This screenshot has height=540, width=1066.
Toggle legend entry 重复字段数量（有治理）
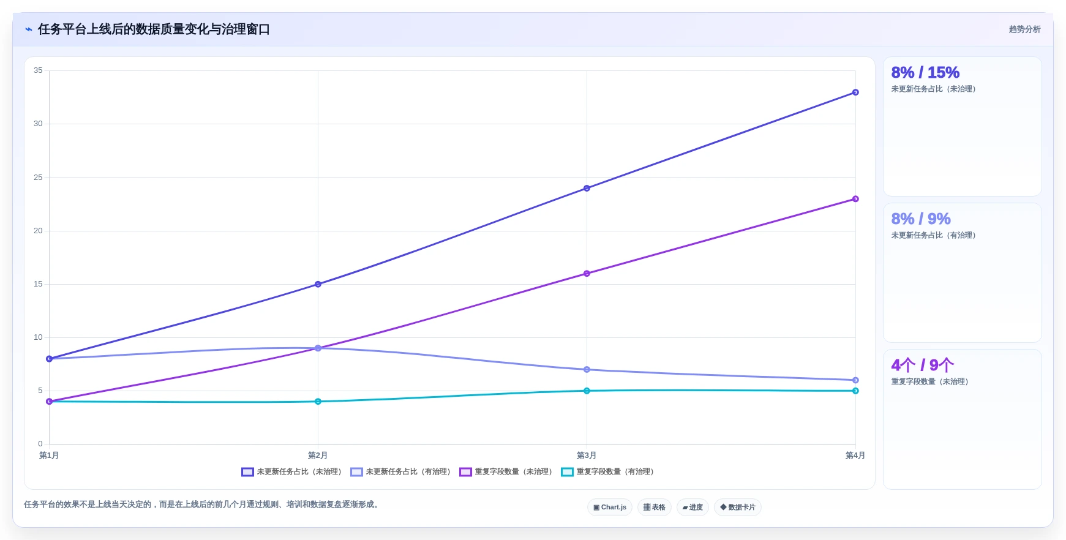[607, 471]
